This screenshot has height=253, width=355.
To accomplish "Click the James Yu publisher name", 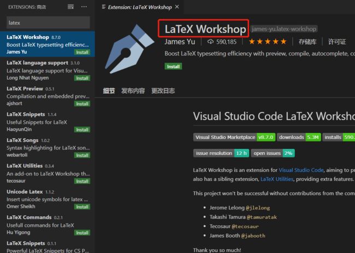I will pos(180,41).
